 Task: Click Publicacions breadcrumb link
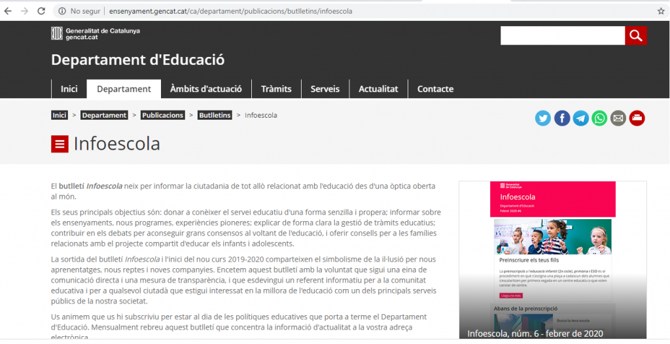pos(163,115)
